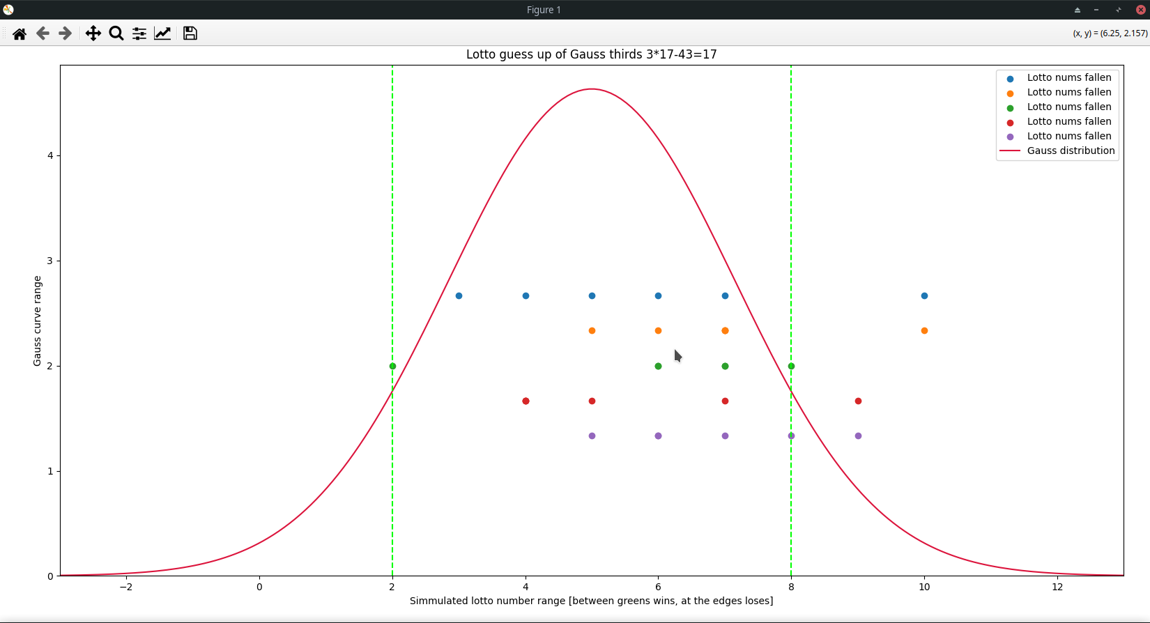Click the purple data point at x=8
The width and height of the screenshot is (1150, 623).
tap(791, 436)
